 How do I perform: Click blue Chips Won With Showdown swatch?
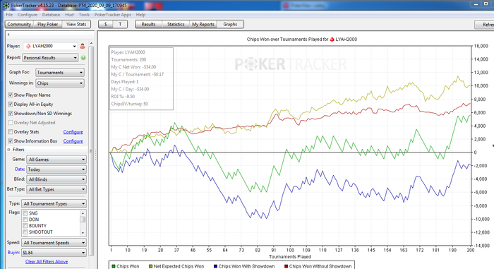pos(215,266)
